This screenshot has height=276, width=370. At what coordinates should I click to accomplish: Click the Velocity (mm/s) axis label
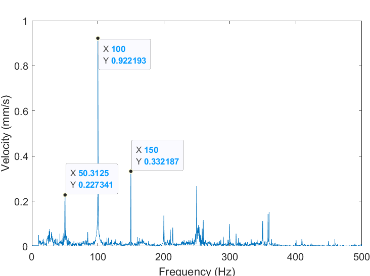[6, 134]
